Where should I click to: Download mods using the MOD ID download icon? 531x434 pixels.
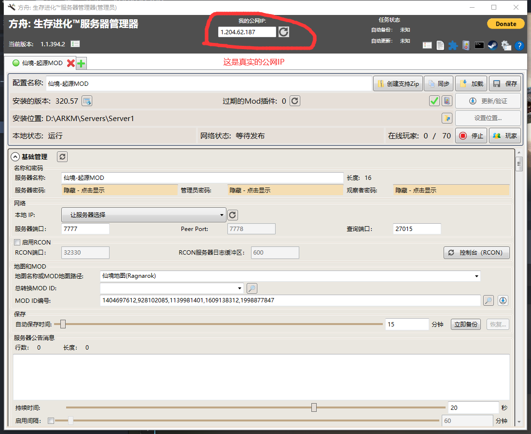click(503, 300)
